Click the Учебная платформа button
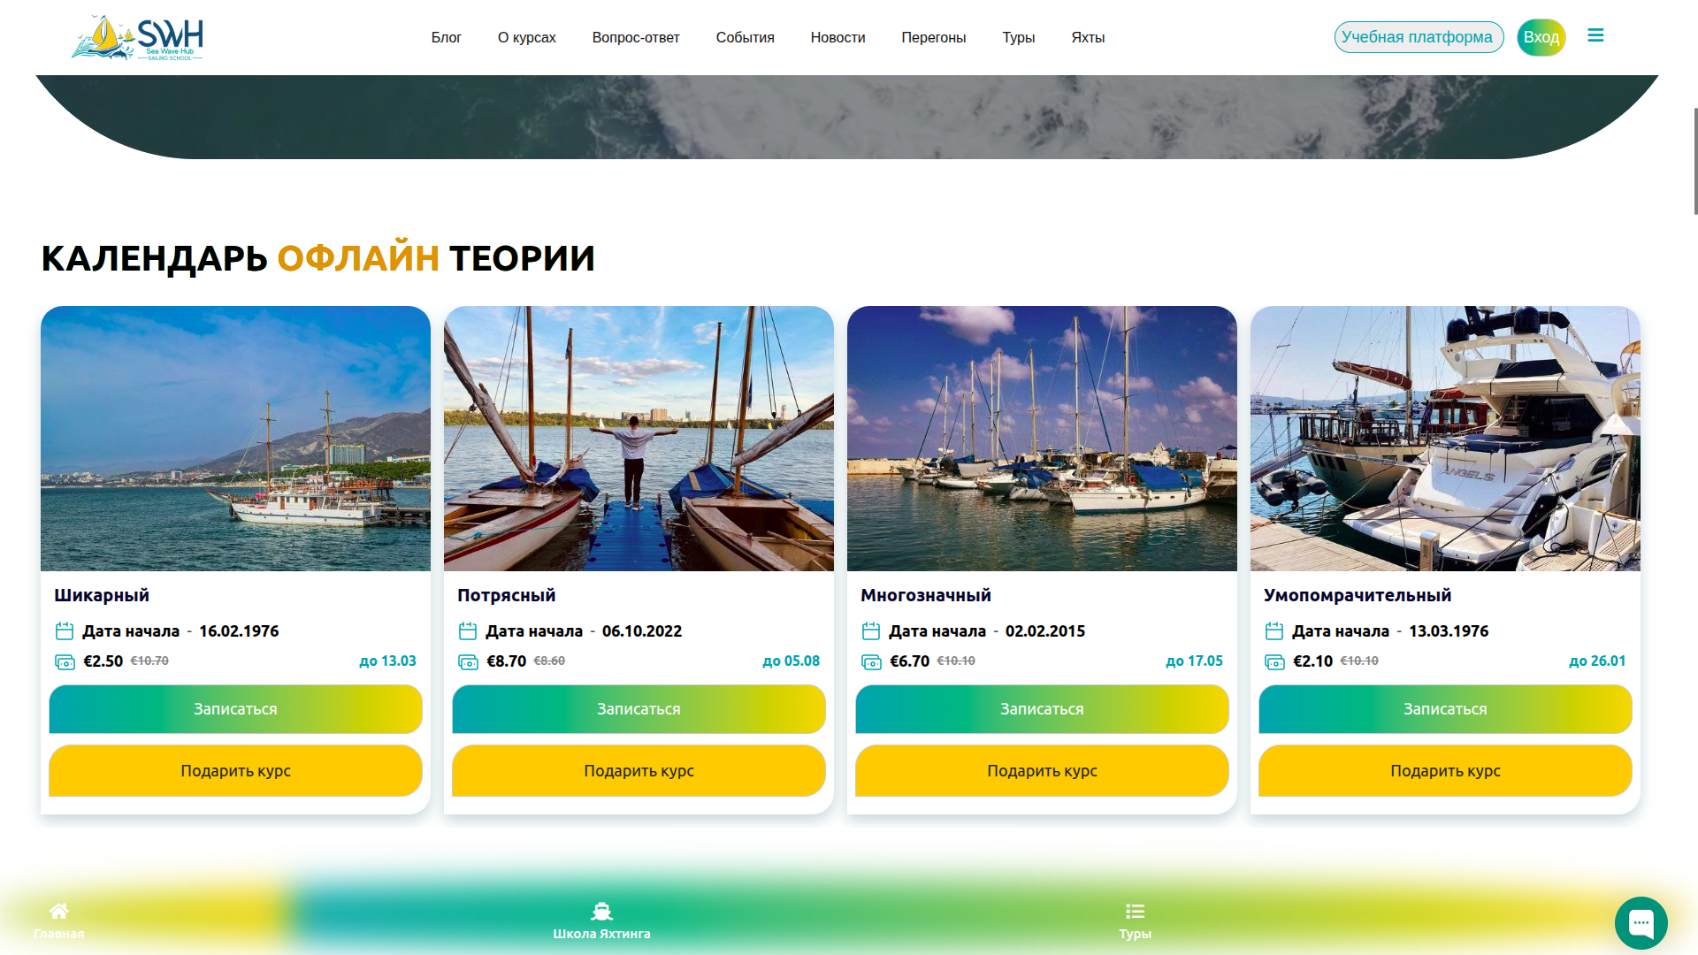The image size is (1698, 955). pos(1419,37)
